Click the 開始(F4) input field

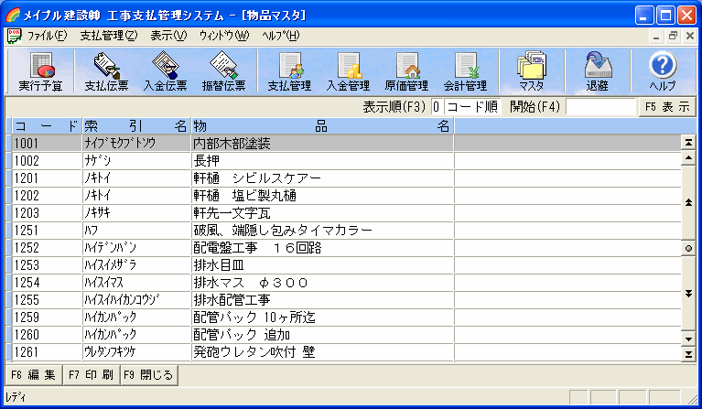point(599,106)
